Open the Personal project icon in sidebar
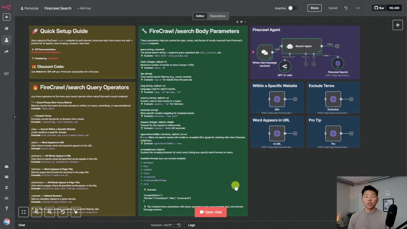 click(x=6, y=40)
